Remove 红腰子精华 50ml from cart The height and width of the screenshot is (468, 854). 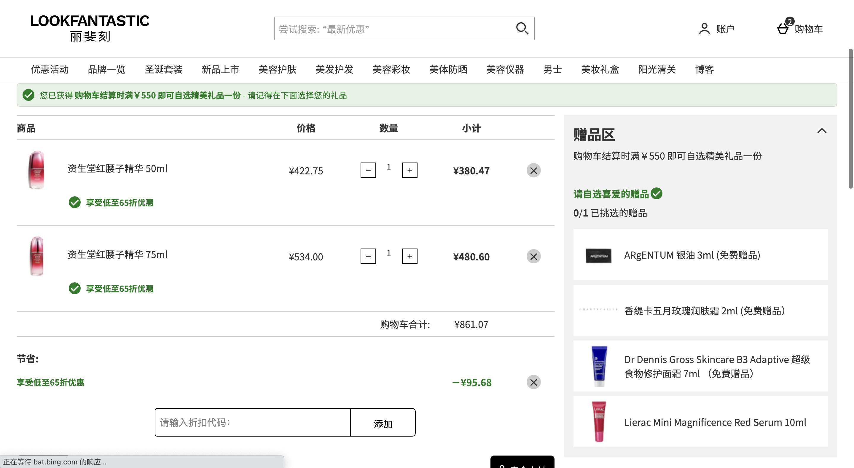tap(534, 171)
